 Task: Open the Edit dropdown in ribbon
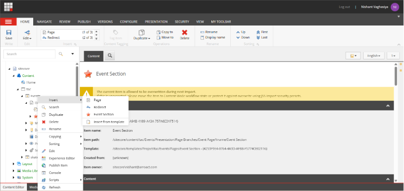27,34
